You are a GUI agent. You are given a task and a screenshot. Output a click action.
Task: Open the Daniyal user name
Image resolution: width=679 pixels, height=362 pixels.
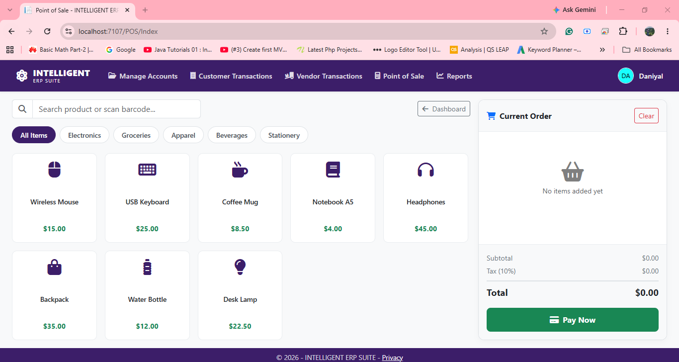click(651, 76)
